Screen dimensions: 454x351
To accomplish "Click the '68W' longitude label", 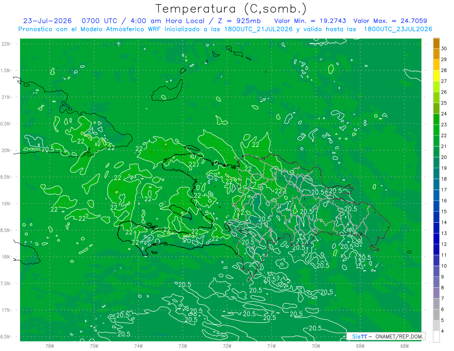I will [404, 346].
